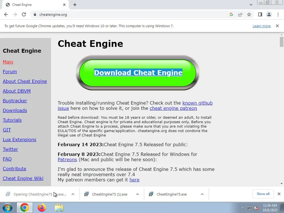
Task: Open the Main sidebar link
Action: pyautogui.click(x=8, y=62)
